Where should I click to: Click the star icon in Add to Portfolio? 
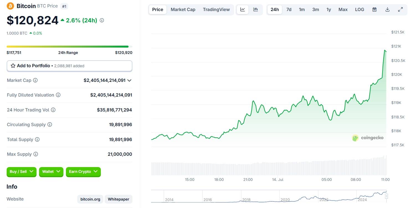coord(13,66)
